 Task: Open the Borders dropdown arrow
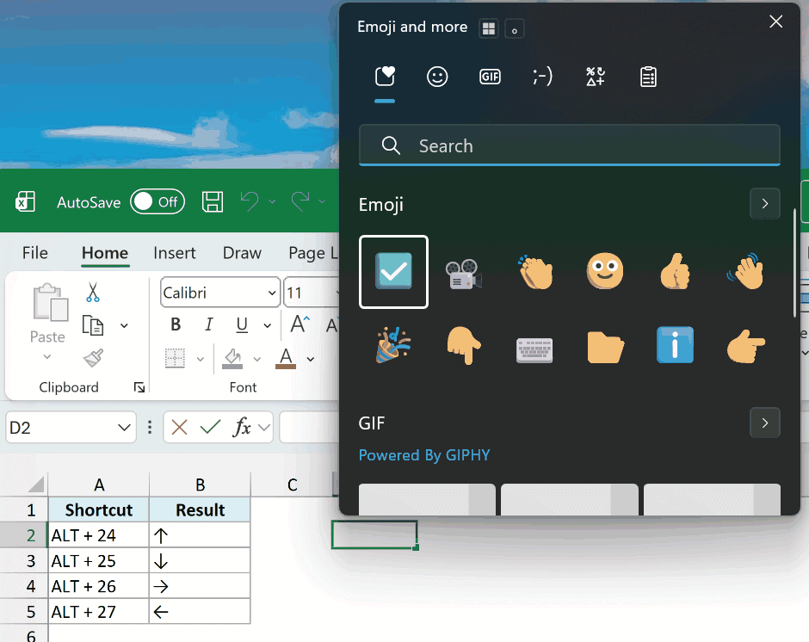pos(201,359)
